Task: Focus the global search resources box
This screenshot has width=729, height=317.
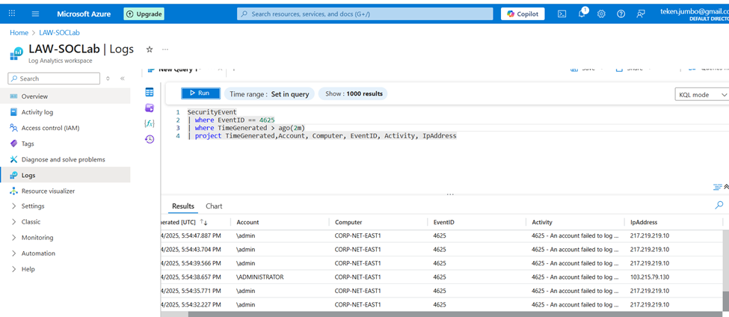Action: click(x=365, y=14)
